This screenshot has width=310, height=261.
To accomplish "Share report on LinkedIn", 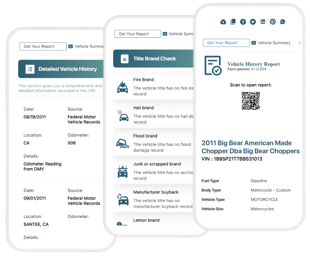I will coord(263,22).
